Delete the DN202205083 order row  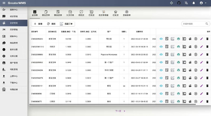207,55
